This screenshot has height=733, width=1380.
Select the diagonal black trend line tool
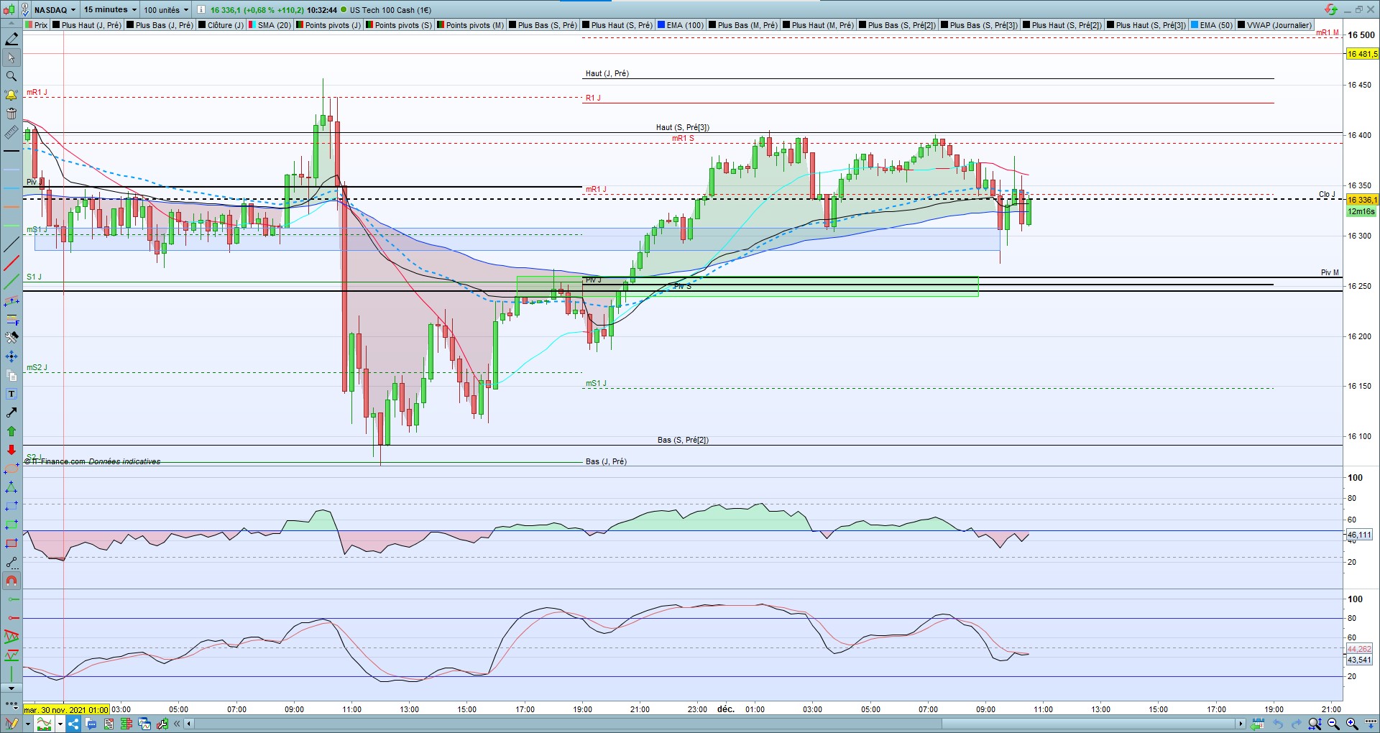click(11, 244)
